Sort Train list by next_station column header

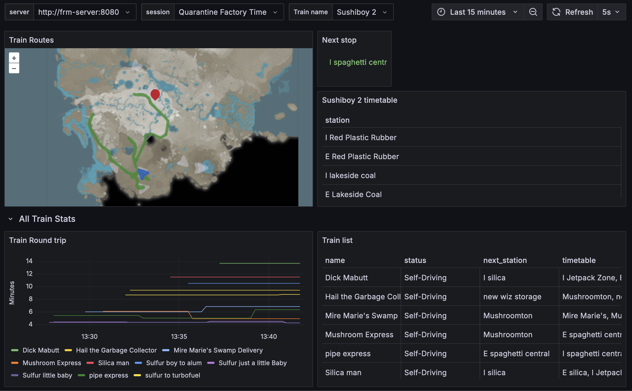[505, 260]
